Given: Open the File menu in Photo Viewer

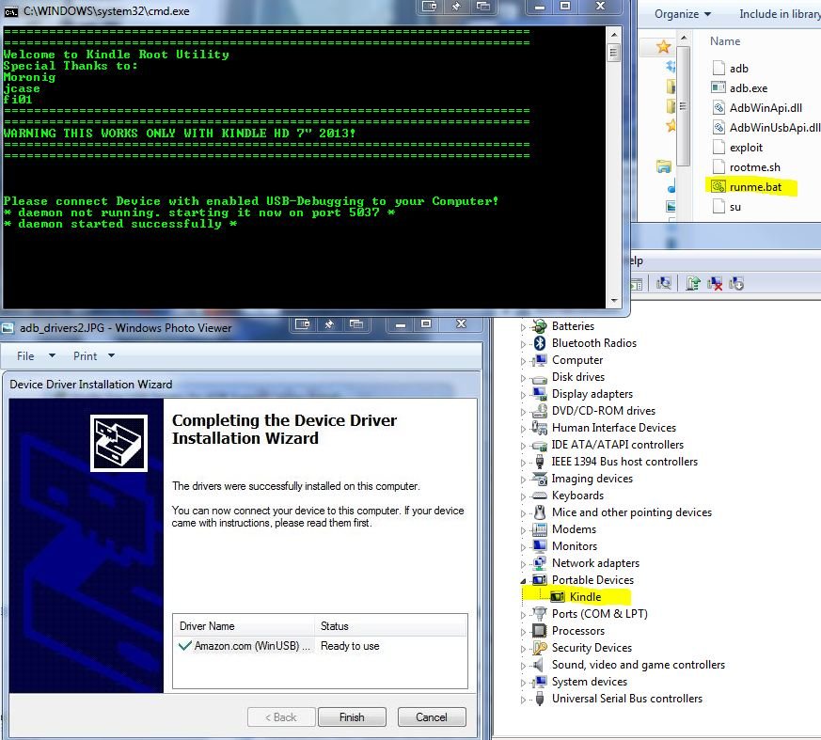Looking at the screenshot, I should coord(36,355).
